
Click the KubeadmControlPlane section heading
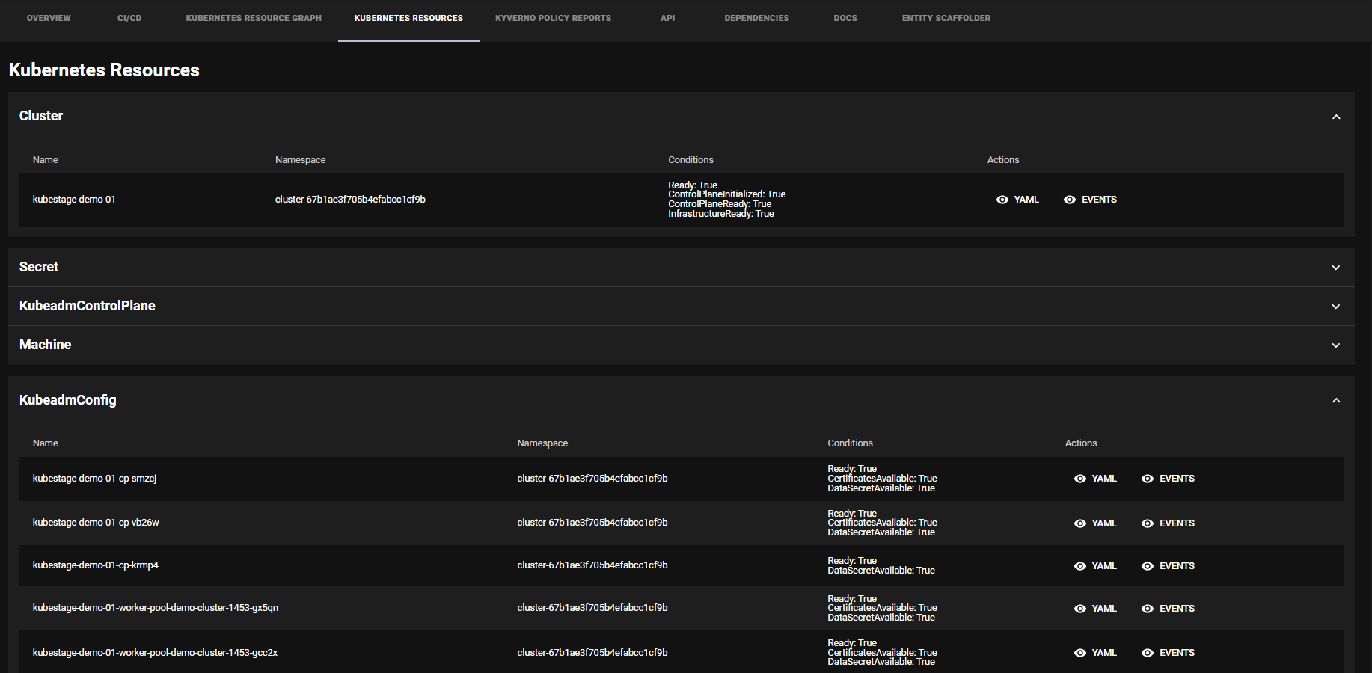click(x=88, y=306)
